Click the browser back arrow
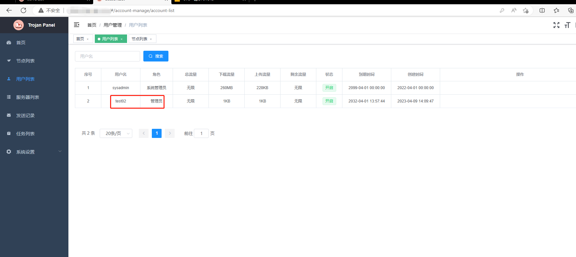This screenshot has width=576, height=257. pyautogui.click(x=9, y=10)
